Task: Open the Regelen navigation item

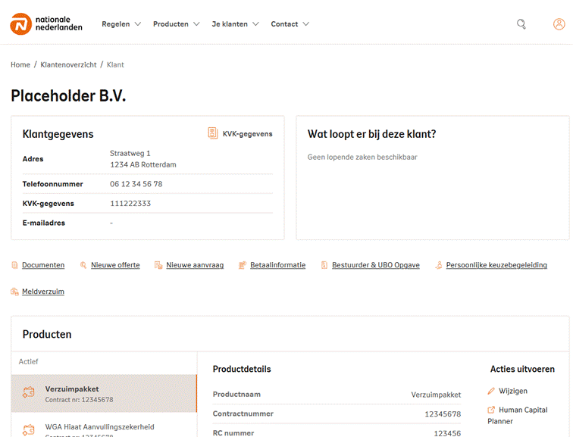Action: tap(116, 24)
